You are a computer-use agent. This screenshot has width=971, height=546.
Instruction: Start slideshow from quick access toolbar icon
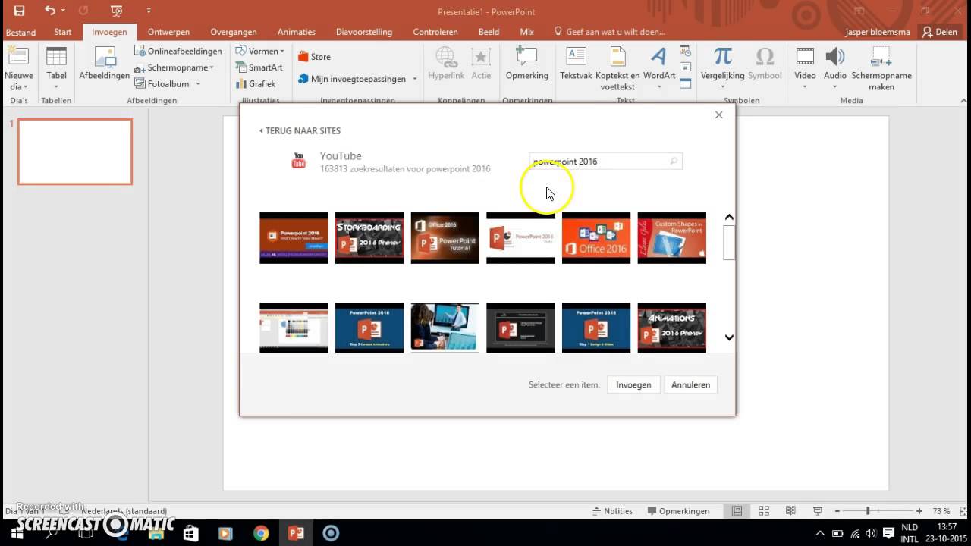click(116, 11)
